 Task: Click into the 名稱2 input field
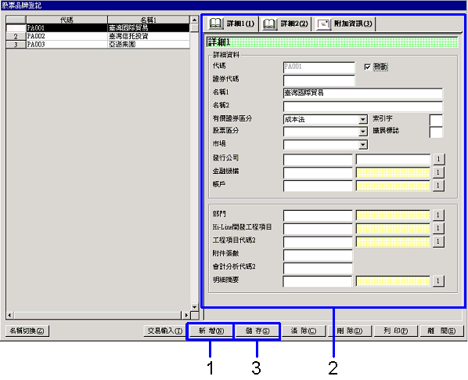click(362, 106)
